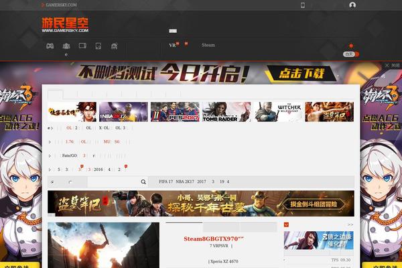Screen dimensions: 402x268
Task: Click the 2016 link in fourth row
Action: click(98, 170)
